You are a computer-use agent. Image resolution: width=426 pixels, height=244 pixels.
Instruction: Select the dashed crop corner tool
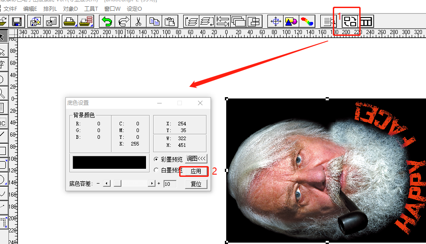coord(3,223)
